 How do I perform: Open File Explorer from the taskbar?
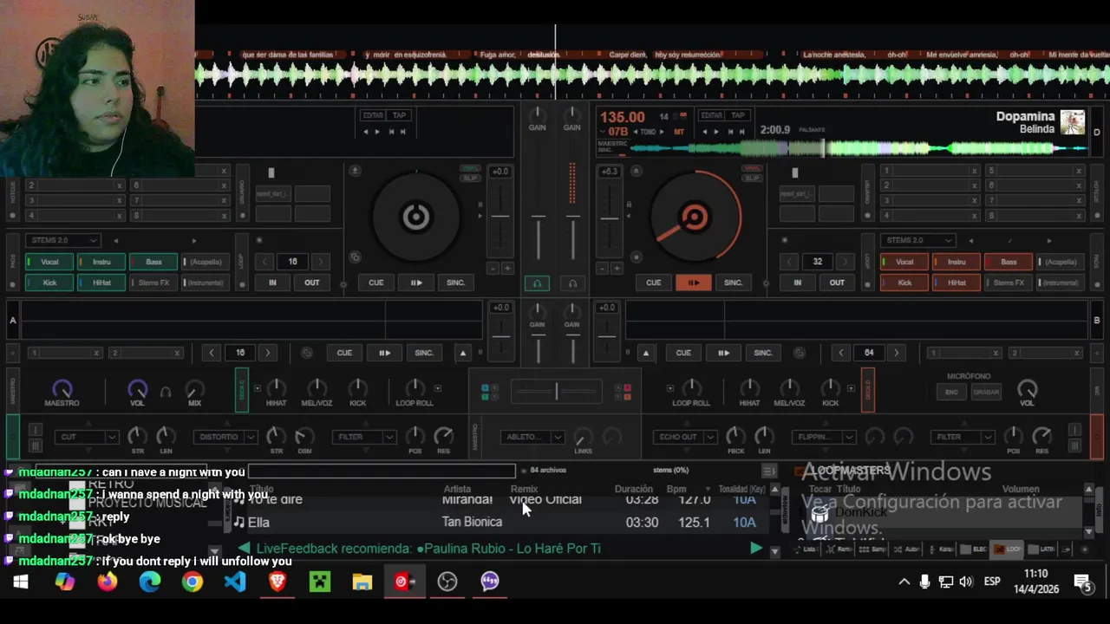pyautogui.click(x=362, y=582)
